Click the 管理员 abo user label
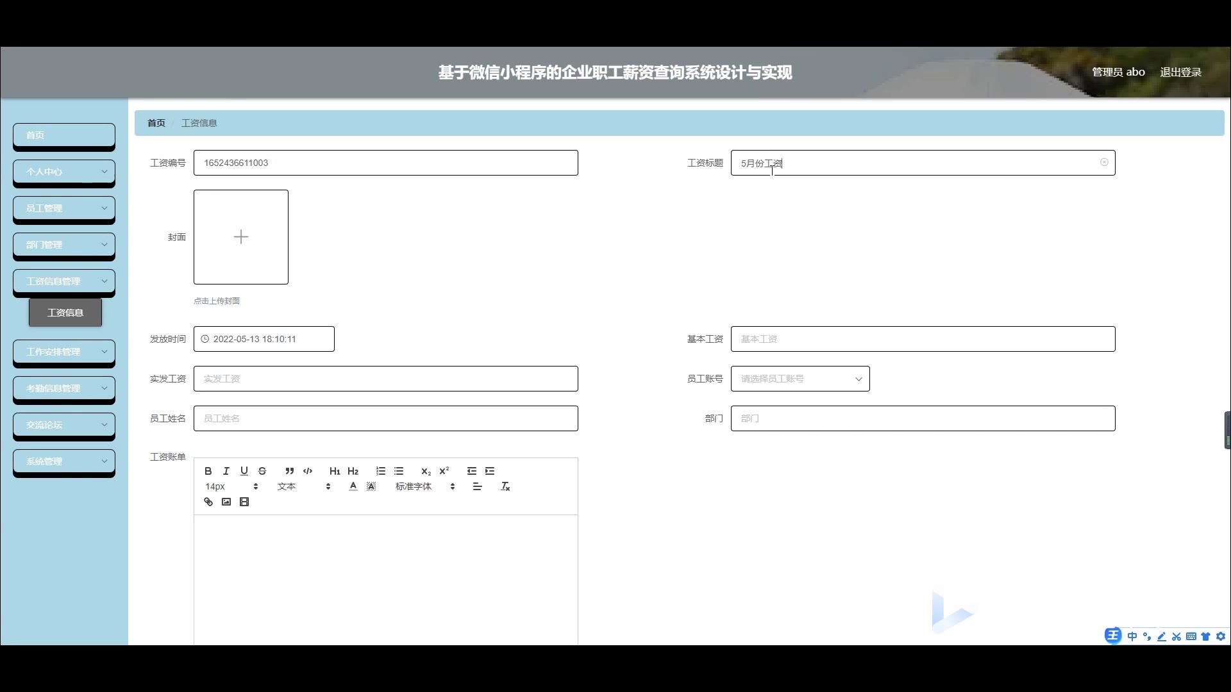This screenshot has width=1231, height=692. (1118, 72)
